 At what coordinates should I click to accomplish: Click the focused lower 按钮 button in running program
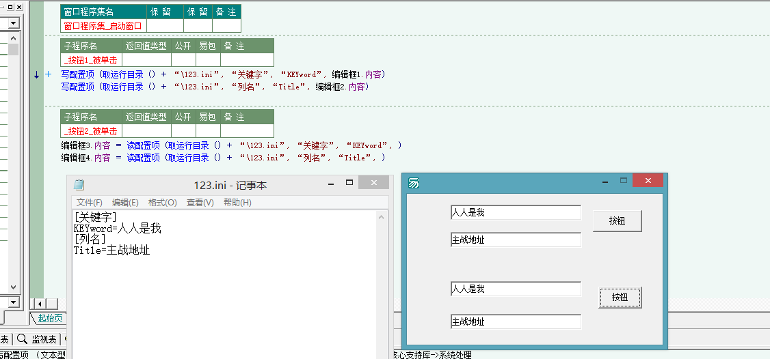[x=620, y=297]
